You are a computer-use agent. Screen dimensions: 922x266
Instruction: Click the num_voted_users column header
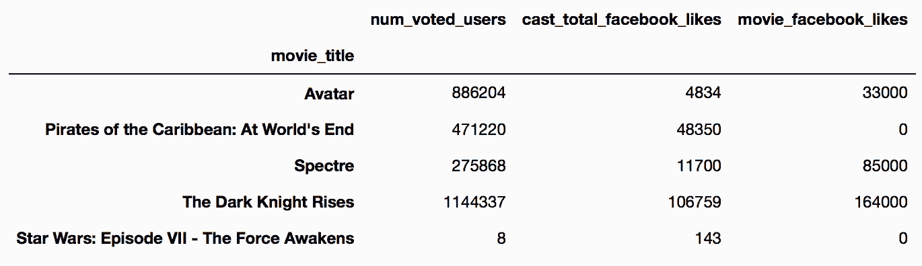point(437,20)
